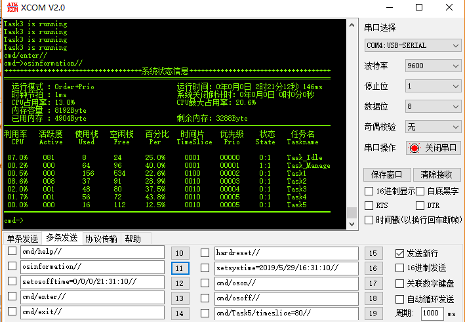This screenshot has width=465, height=322.
Task: Click send button 15 for hardreset//
Action: (x=373, y=253)
